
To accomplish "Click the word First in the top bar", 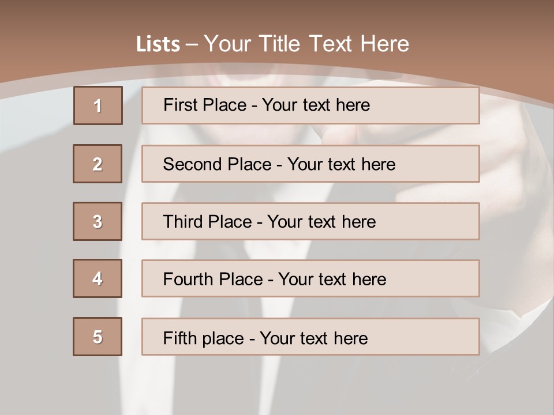I will (x=176, y=105).
